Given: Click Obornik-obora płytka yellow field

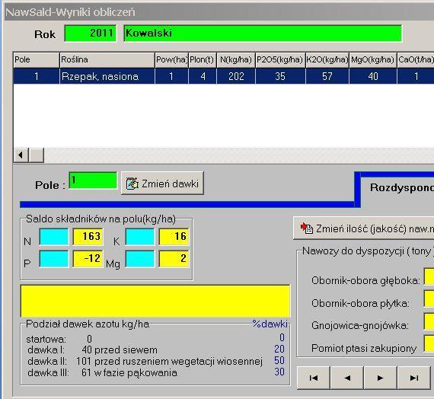Looking at the screenshot, I should [429, 298].
